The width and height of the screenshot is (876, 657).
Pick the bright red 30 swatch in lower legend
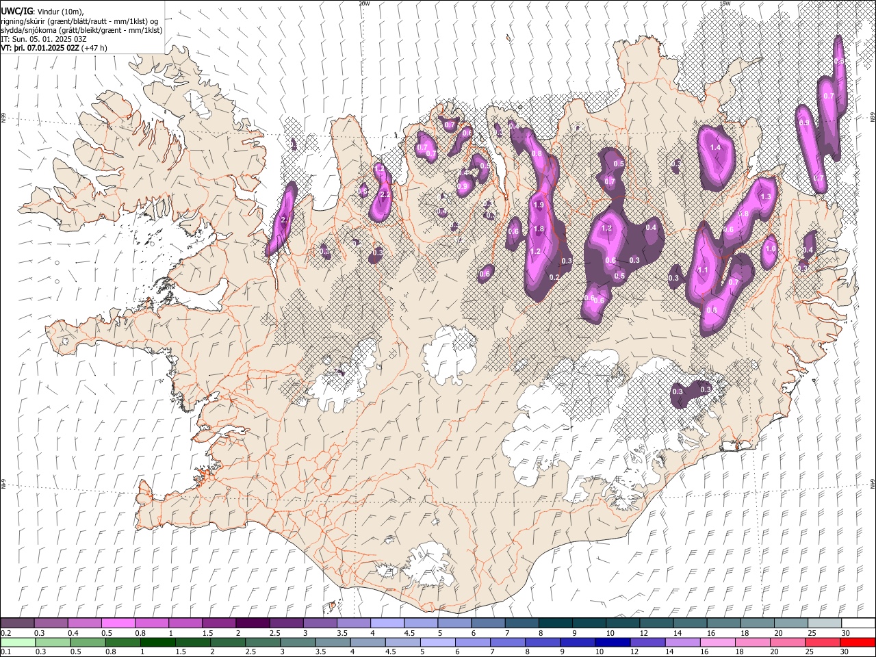tap(858, 643)
